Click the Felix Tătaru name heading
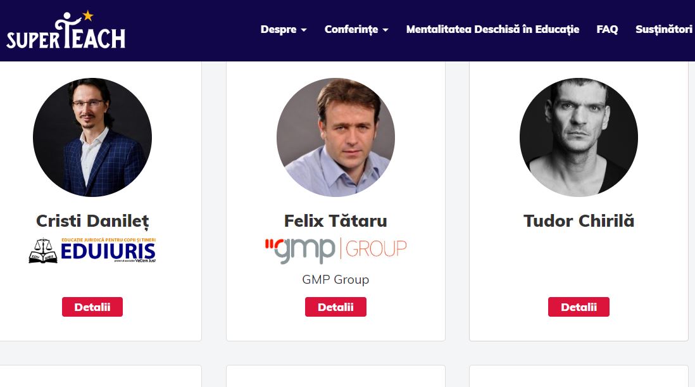The height and width of the screenshot is (387, 695). 335,221
